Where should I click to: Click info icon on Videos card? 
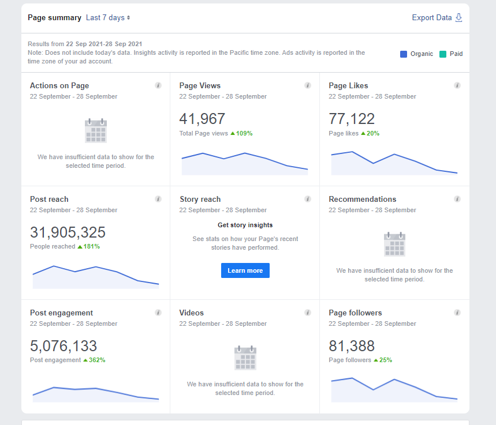pyautogui.click(x=307, y=313)
